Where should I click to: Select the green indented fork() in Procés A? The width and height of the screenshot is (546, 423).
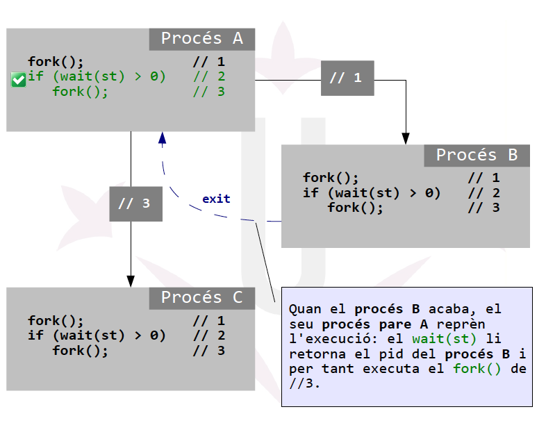click(x=80, y=92)
